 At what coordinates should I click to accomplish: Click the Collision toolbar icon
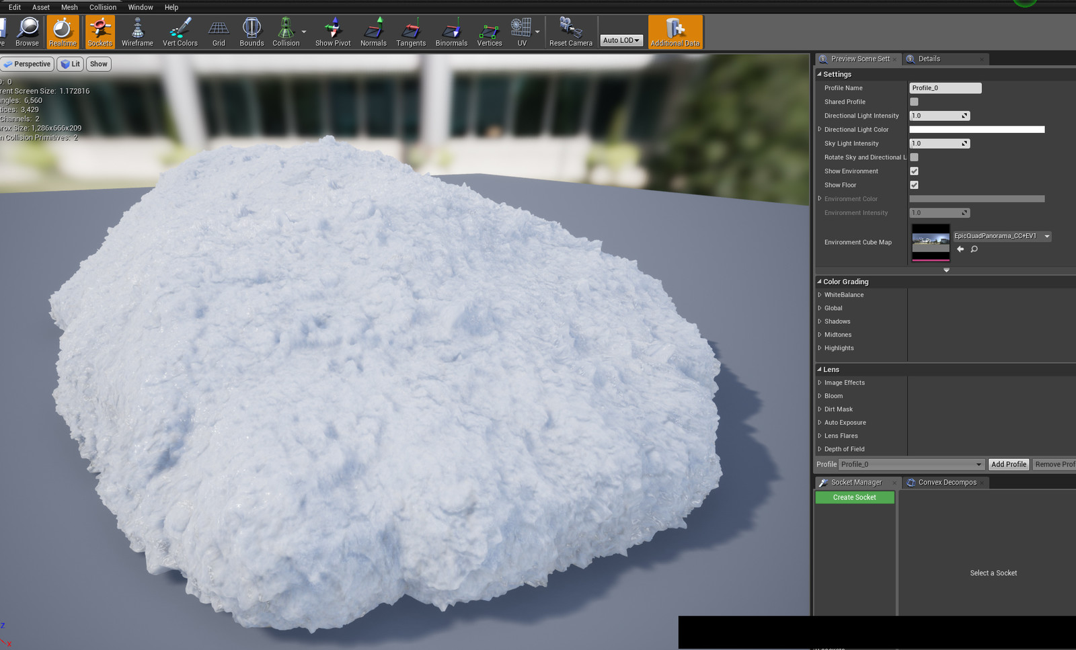[286, 32]
